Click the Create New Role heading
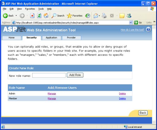Viewport: 157px width, 130px height. [21, 68]
